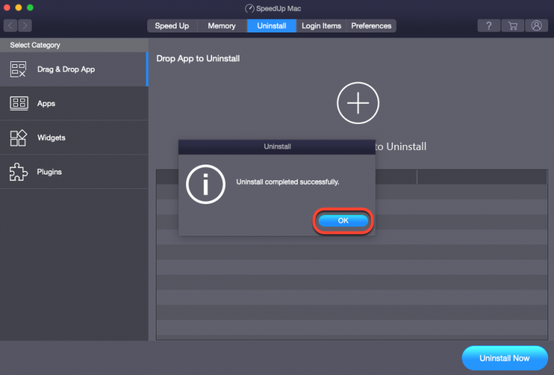Click the user account icon
This screenshot has width=554, height=375.
[537, 26]
